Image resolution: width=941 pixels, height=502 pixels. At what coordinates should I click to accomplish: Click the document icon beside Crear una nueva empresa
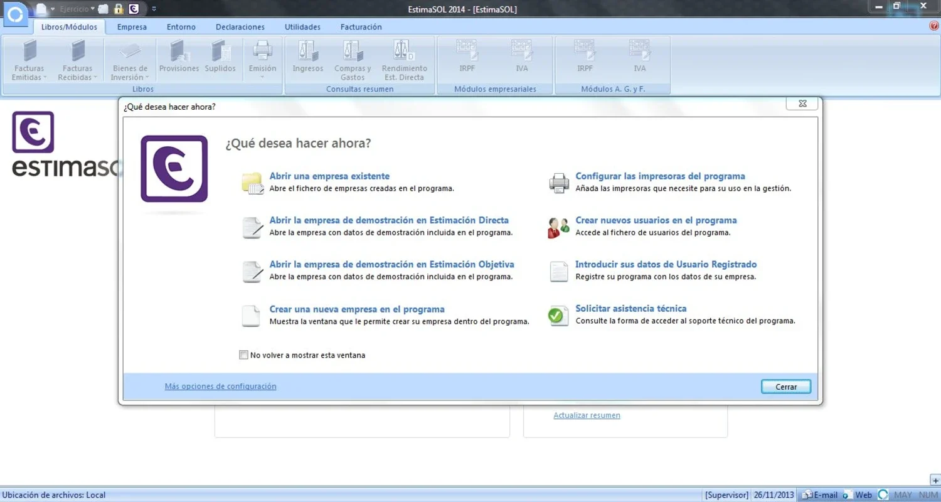click(251, 316)
